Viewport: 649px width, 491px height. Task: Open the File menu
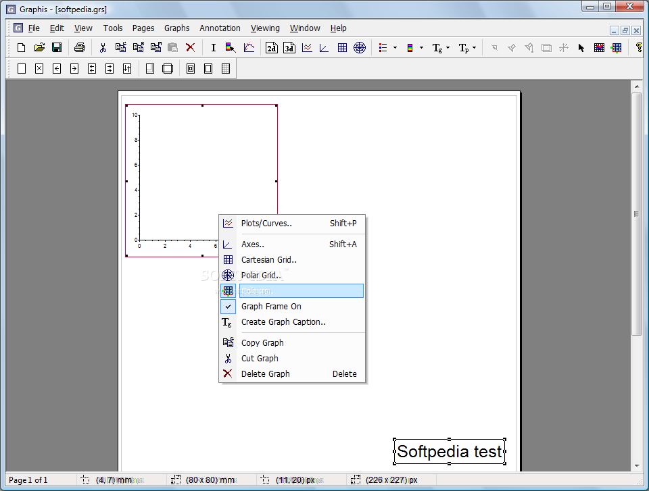[34, 28]
